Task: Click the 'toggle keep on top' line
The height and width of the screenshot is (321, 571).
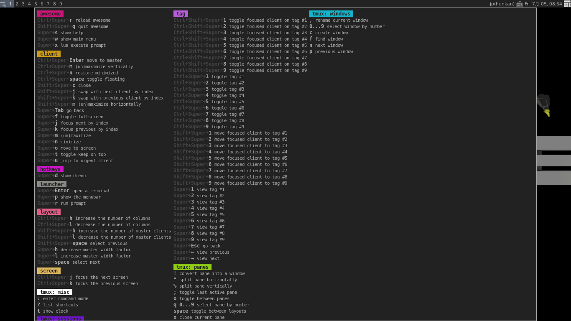Action: 71,154
